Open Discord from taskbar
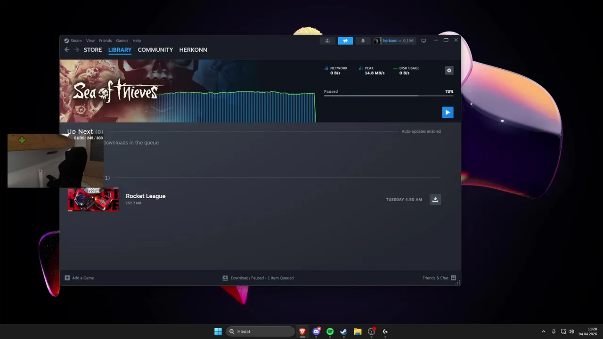The image size is (603, 339). pyautogui.click(x=317, y=331)
